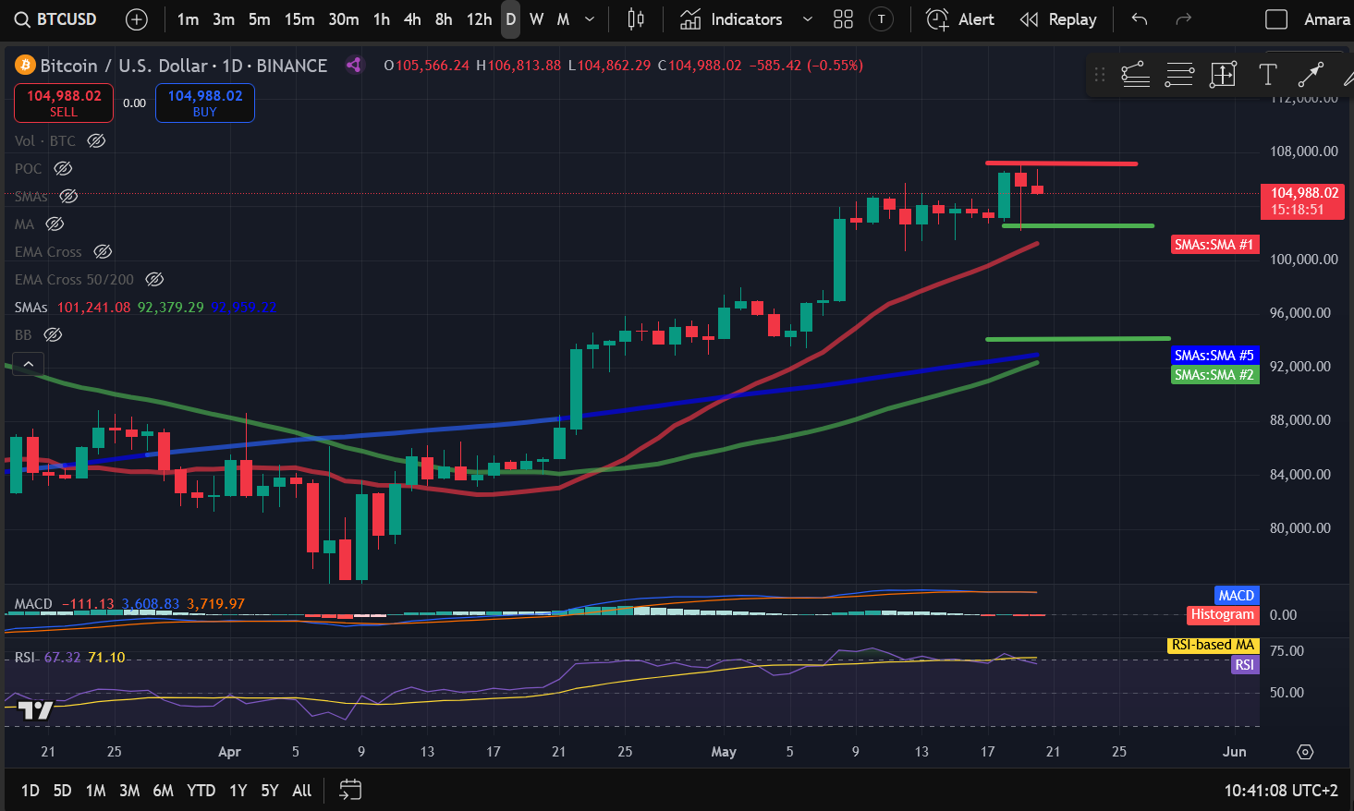The image size is (1354, 811).
Task: Select the daily D timeframe
Action: point(510,19)
